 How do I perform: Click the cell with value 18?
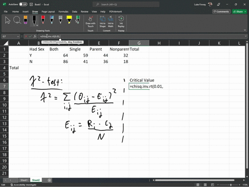point(119,62)
